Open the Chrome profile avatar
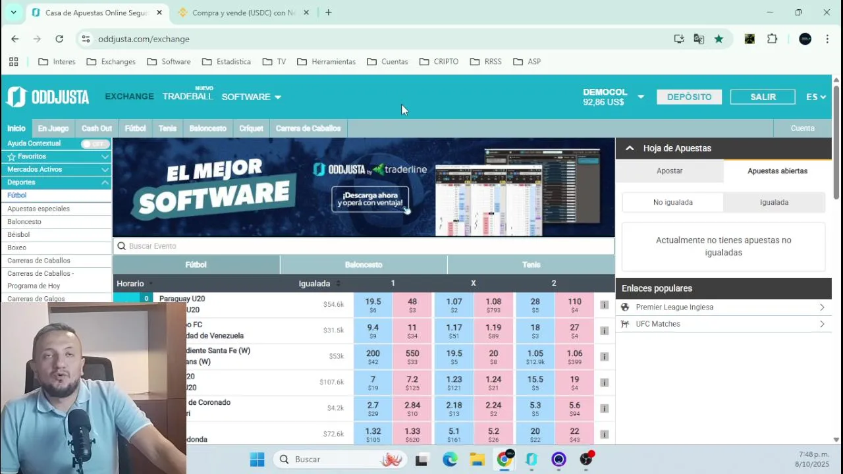This screenshot has width=843, height=474. coord(805,39)
